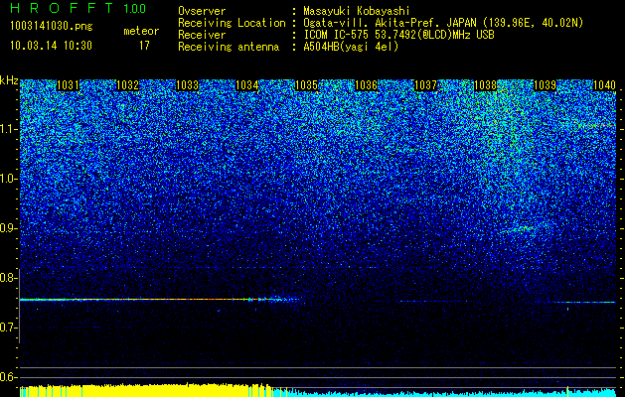Click the 0.7 frequency axis label

(x=9, y=328)
